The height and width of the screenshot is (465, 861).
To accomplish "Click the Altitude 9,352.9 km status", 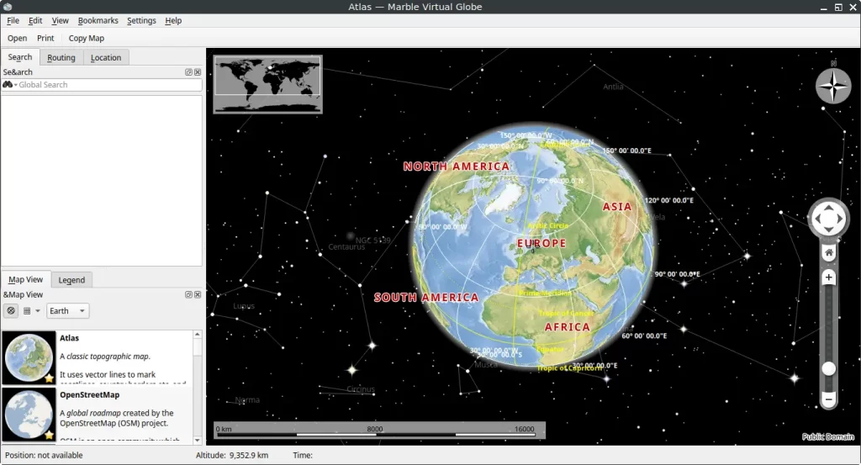I will click(232, 455).
